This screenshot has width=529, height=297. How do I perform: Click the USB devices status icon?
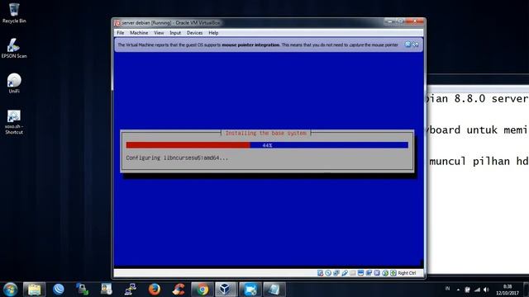345,273
